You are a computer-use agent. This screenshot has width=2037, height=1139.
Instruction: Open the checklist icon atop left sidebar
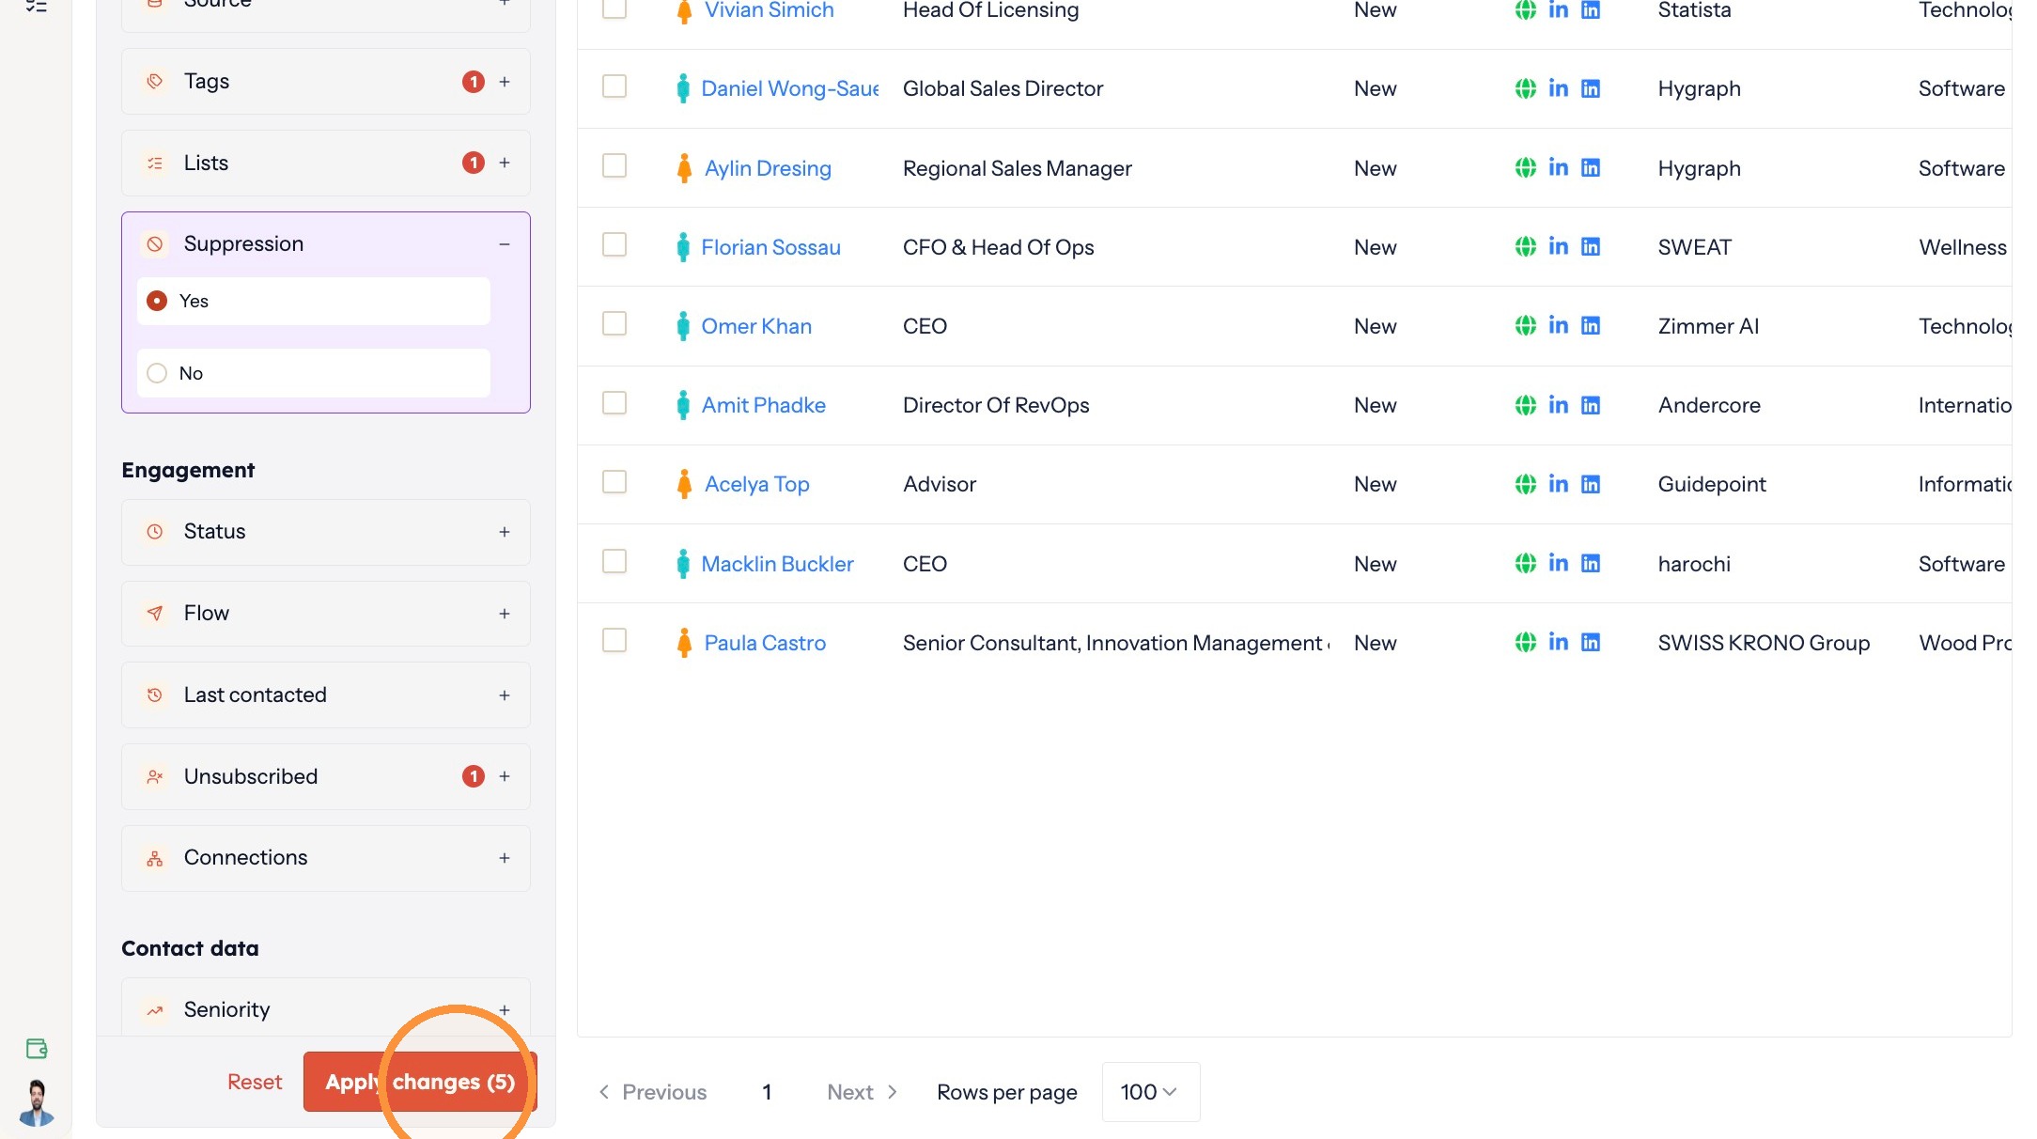tap(37, 6)
